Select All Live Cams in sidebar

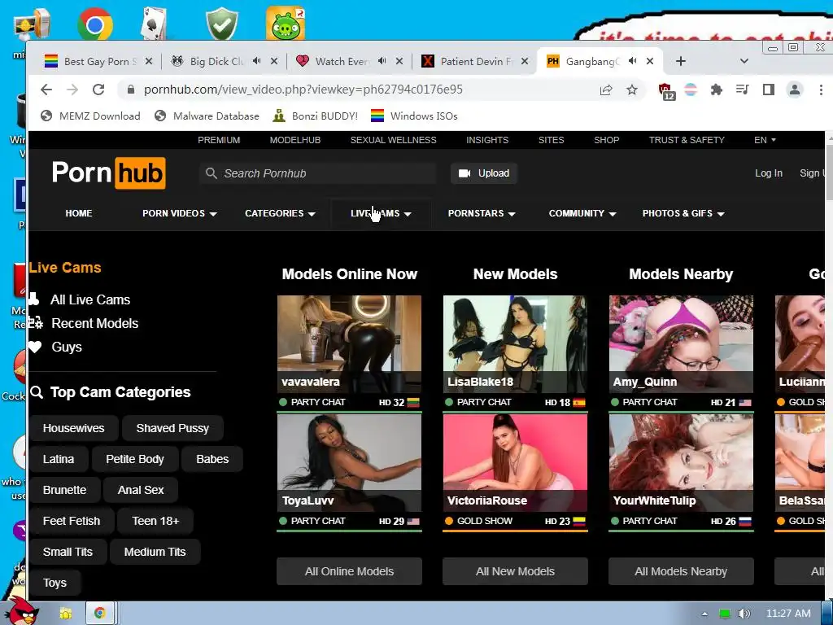tap(90, 299)
